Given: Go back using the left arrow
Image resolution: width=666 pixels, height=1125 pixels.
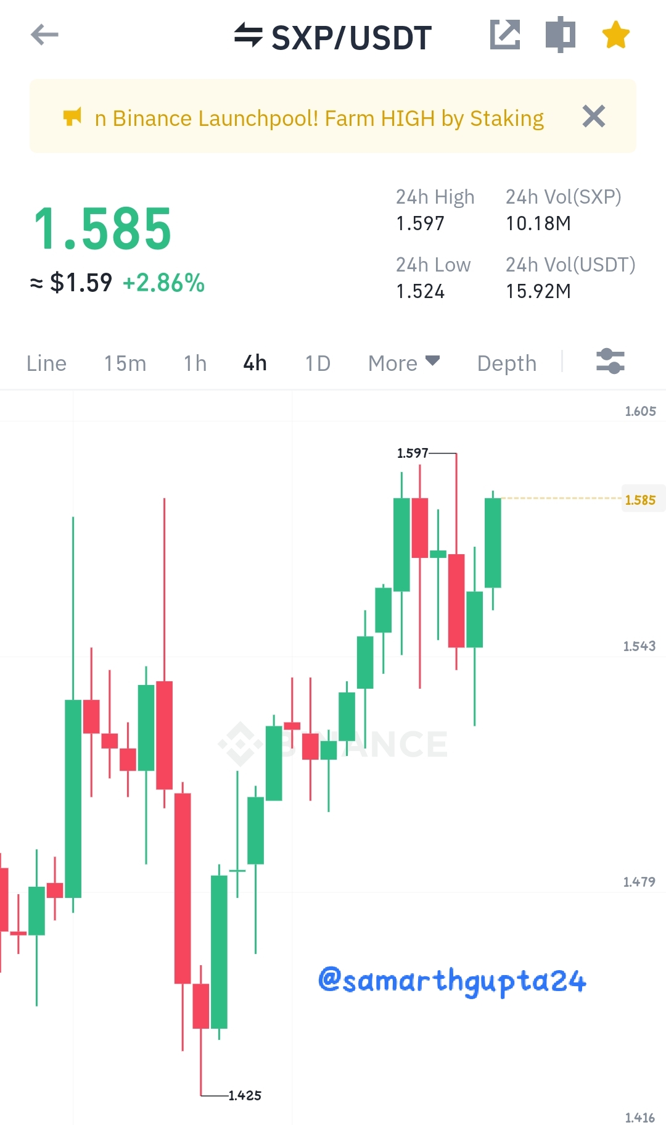Looking at the screenshot, I should pyautogui.click(x=44, y=35).
